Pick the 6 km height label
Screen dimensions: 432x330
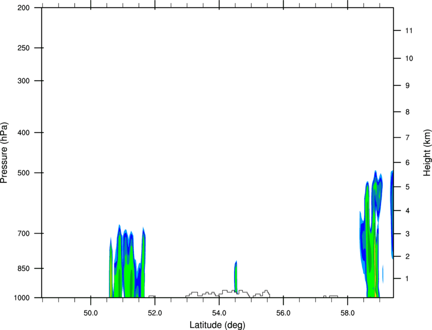pos(408,162)
